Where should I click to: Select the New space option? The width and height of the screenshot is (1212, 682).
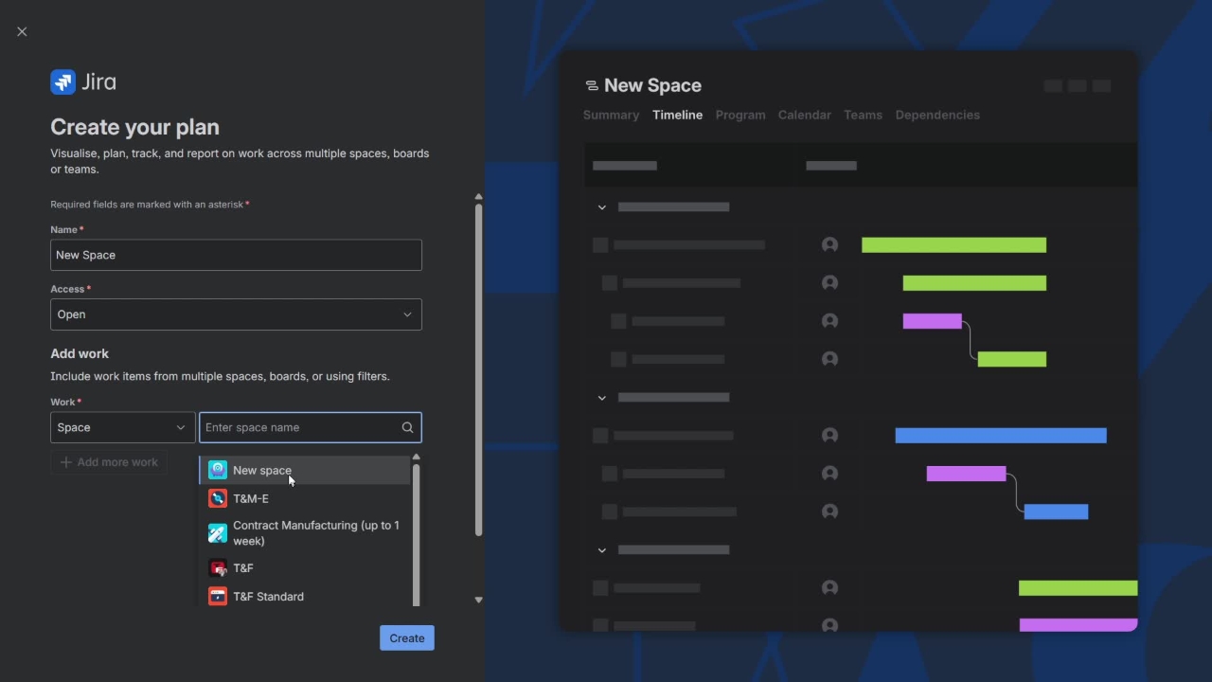[x=304, y=470]
